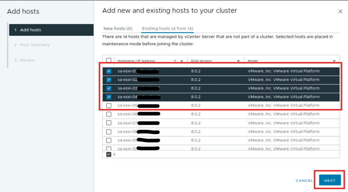Uncheck the sa-esxi-01 host checkbox
The width and height of the screenshot is (348, 192).
(109, 71)
